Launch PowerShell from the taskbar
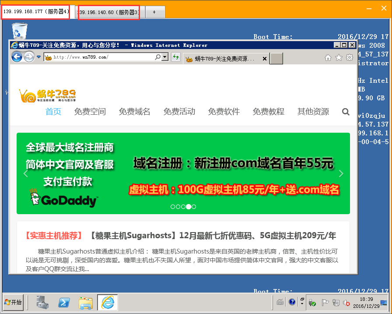 click(x=64, y=303)
